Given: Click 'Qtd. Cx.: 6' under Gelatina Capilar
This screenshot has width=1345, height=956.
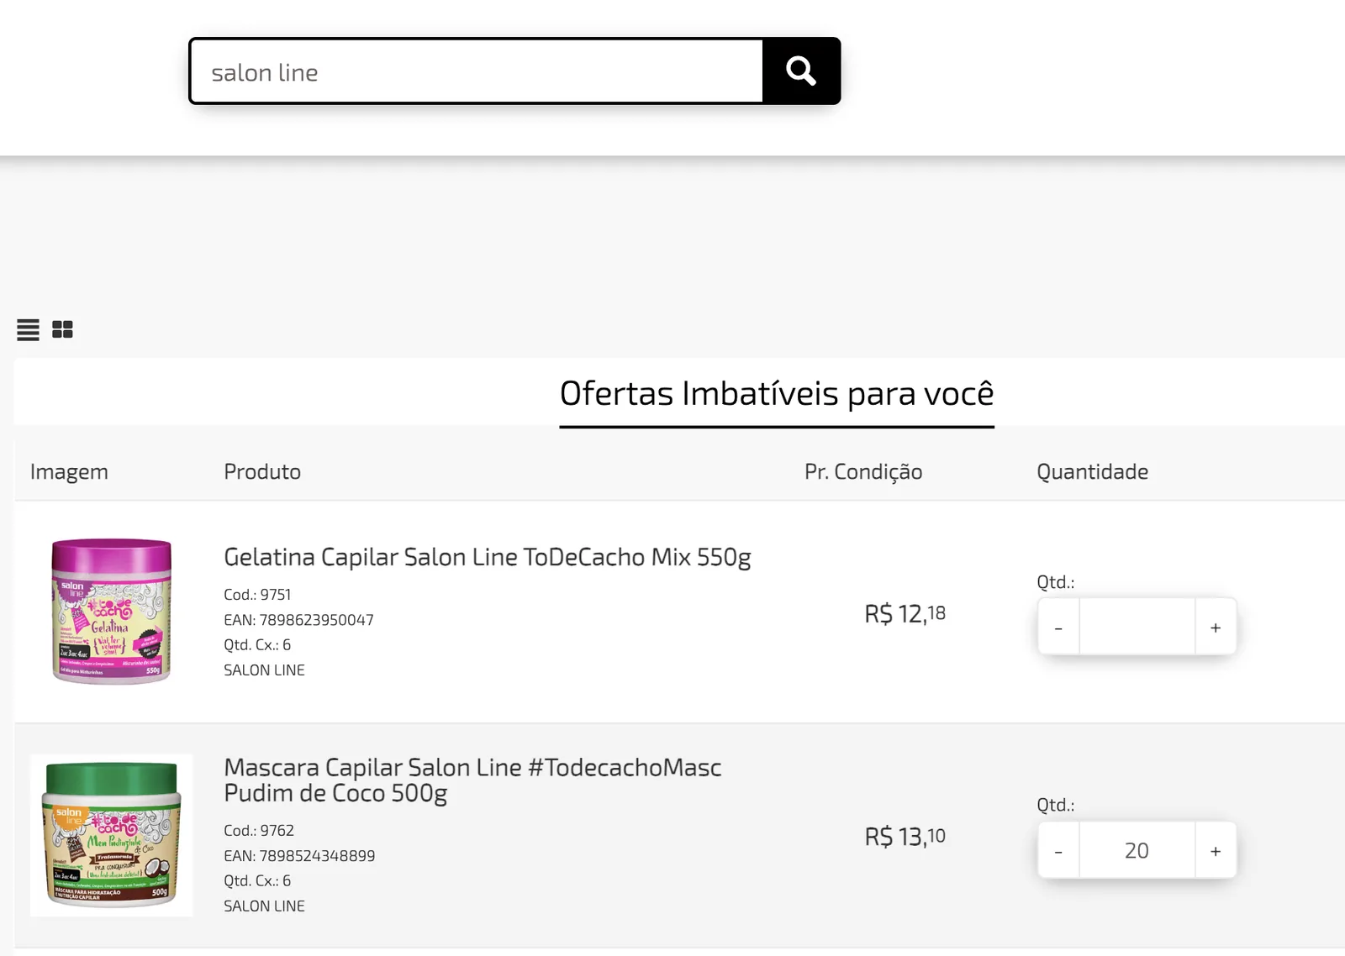Looking at the screenshot, I should 257,645.
